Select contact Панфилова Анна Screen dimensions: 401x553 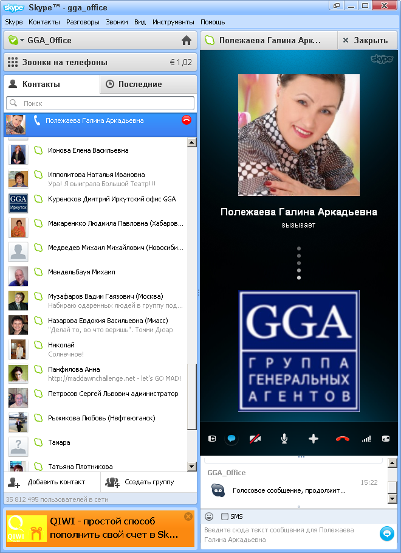pos(95,374)
